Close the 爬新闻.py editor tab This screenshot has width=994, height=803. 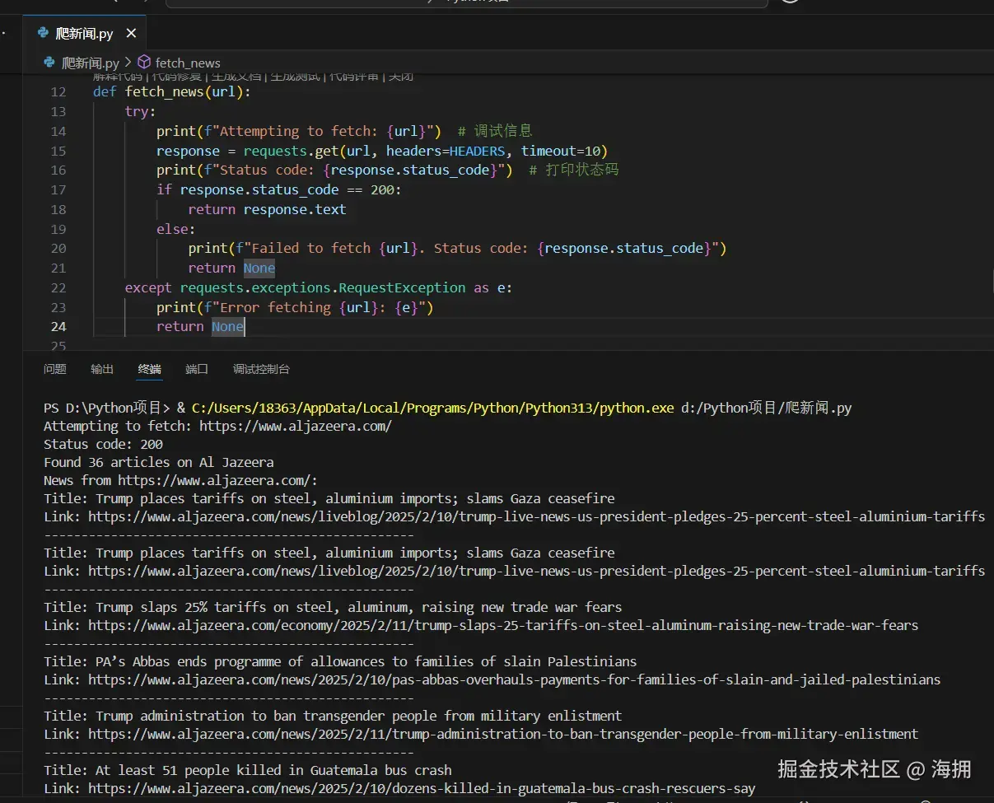[x=131, y=34]
